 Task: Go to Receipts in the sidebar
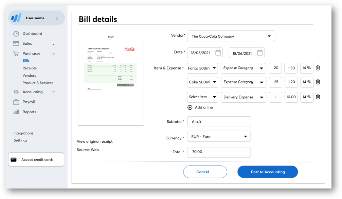click(x=30, y=68)
